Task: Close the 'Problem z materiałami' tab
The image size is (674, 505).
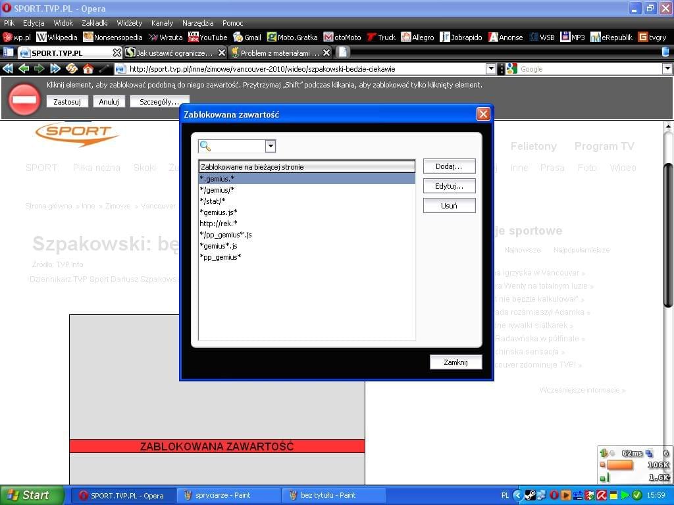Action: (326, 53)
